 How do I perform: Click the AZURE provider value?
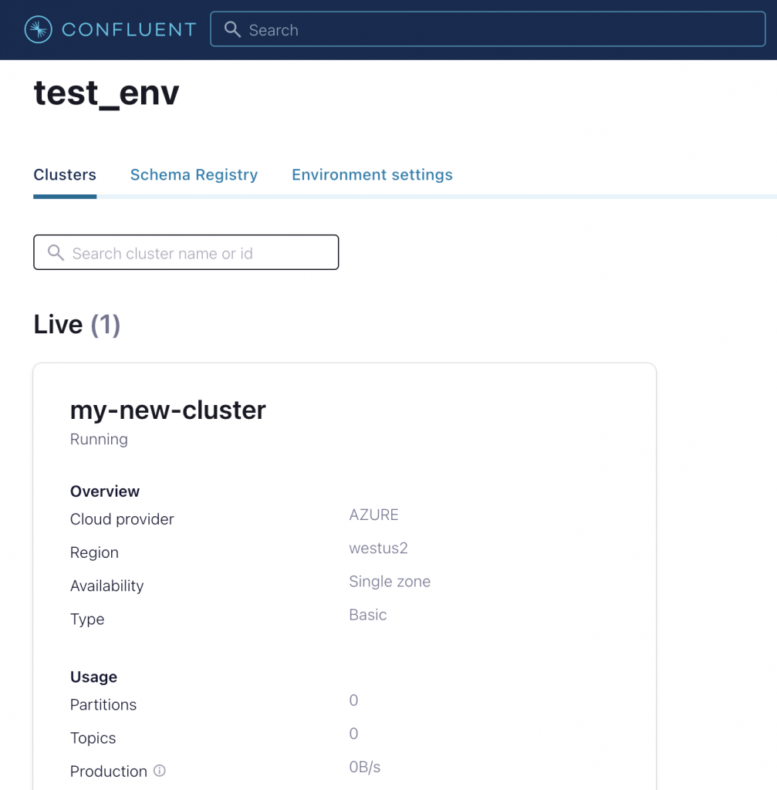coord(374,515)
